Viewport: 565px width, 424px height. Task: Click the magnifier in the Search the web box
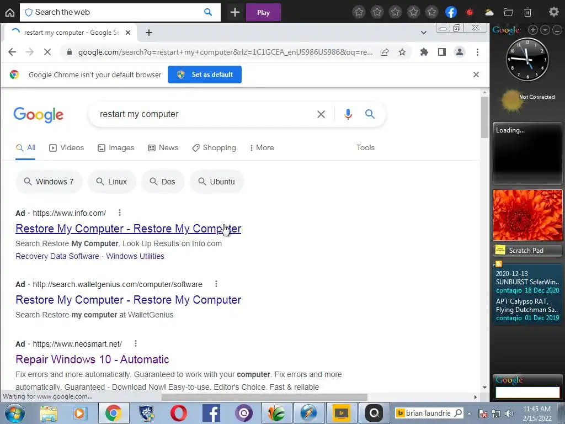[x=208, y=12]
